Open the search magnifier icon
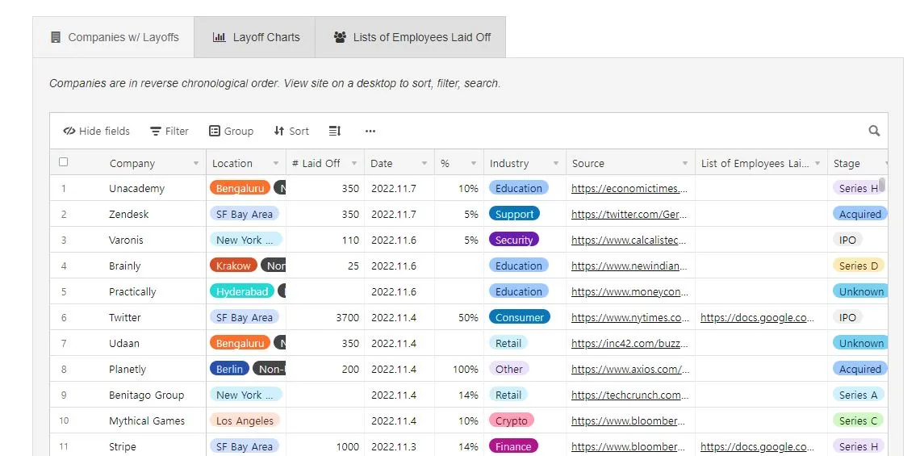The height and width of the screenshot is (456, 920). point(874,131)
